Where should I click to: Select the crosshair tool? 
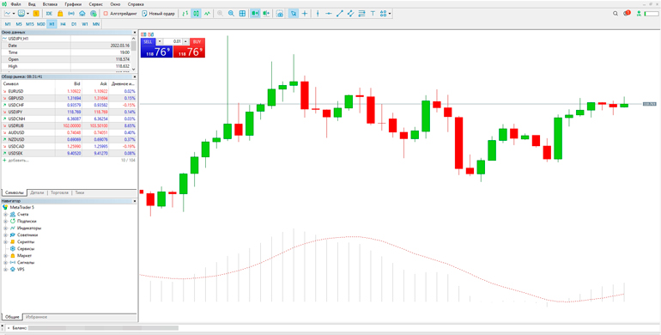305,14
